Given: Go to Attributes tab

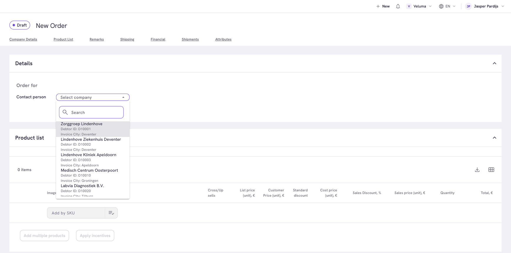Looking at the screenshot, I should click(x=223, y=39).
